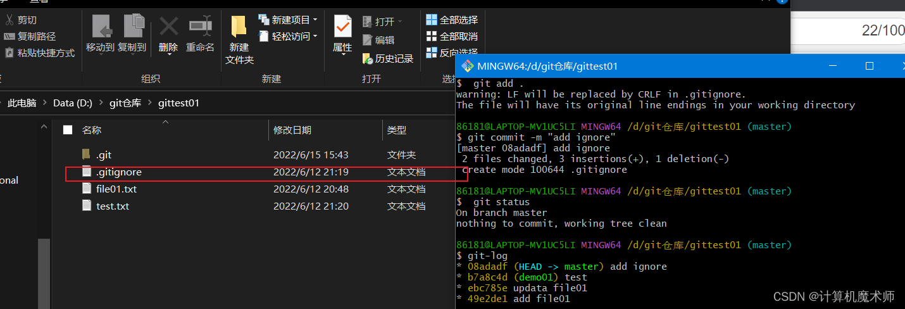Click the MINGW64 terminal title bar text
This screenshot has height=309, width=905.
click(547, 66)
